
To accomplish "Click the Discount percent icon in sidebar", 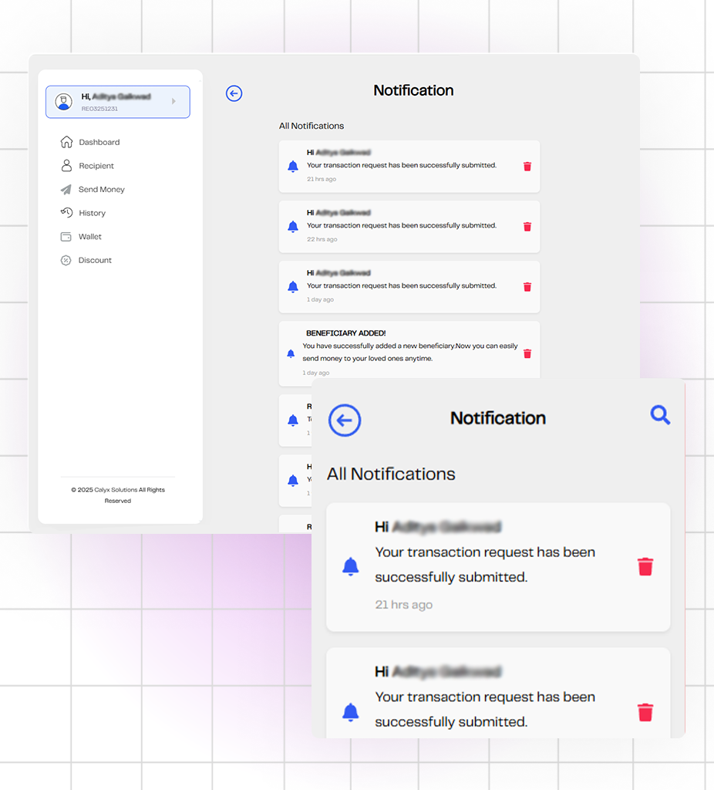I will [66, 260].
